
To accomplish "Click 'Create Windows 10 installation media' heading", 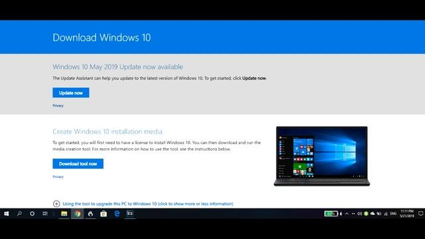I will [x=108, y=131].
